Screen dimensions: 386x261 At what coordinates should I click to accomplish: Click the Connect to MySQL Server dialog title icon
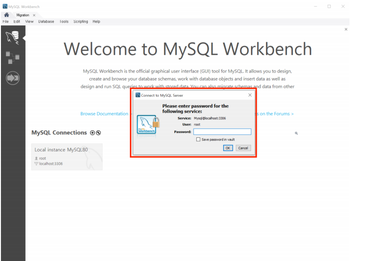(x=138, y=95)
